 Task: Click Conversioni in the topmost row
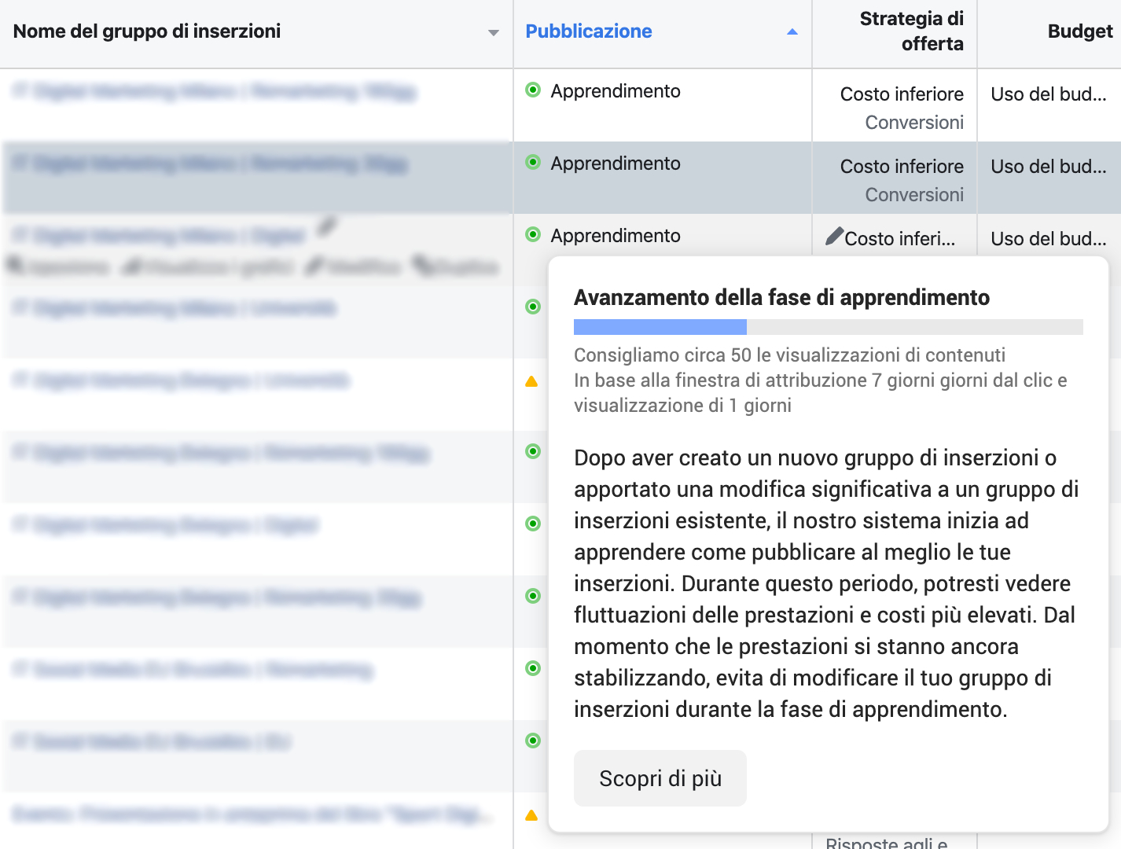point(914,123)
